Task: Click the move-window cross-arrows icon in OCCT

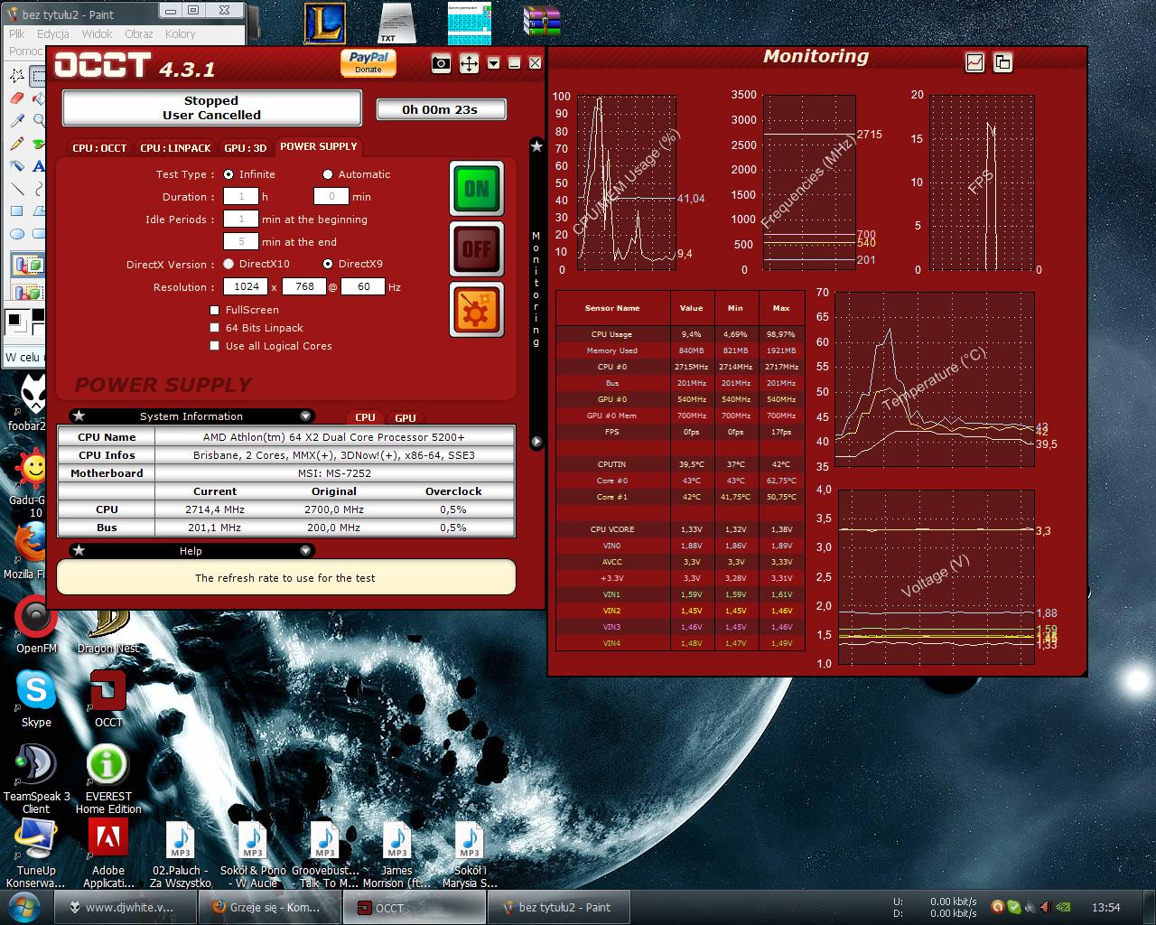Action: point(469,63)
